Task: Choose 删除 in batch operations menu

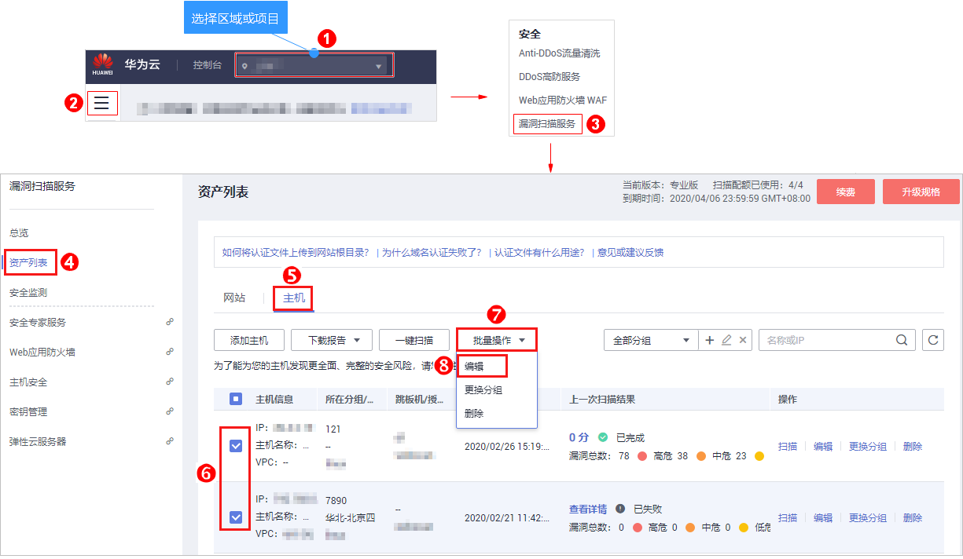Action: click(x=474, y=413)
